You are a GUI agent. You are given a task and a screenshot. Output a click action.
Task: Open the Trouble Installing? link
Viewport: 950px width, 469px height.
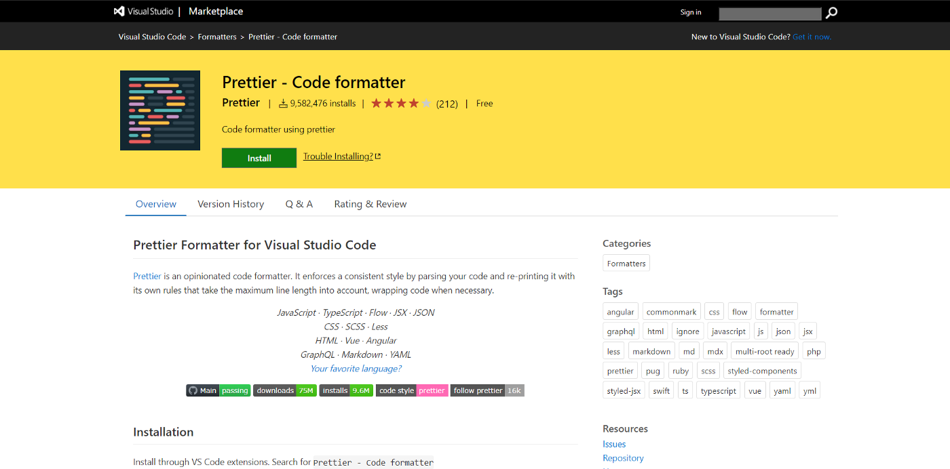click(342, 157)
